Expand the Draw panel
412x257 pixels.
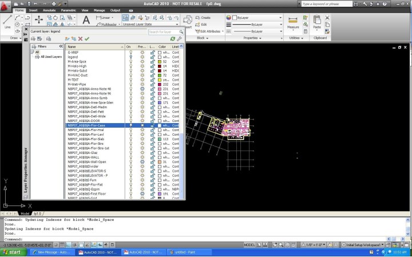tap(15, 38)
